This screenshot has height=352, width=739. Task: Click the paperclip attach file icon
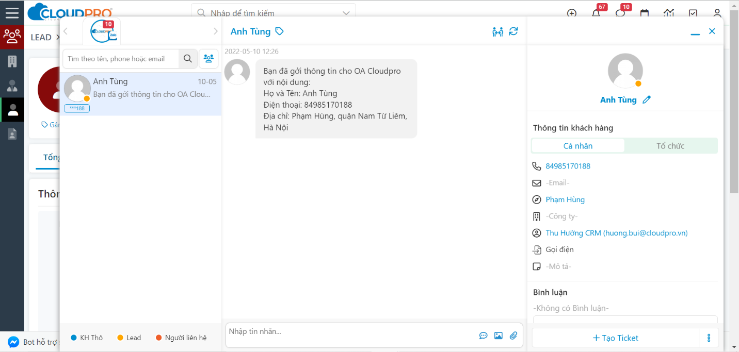pos(513,336)
